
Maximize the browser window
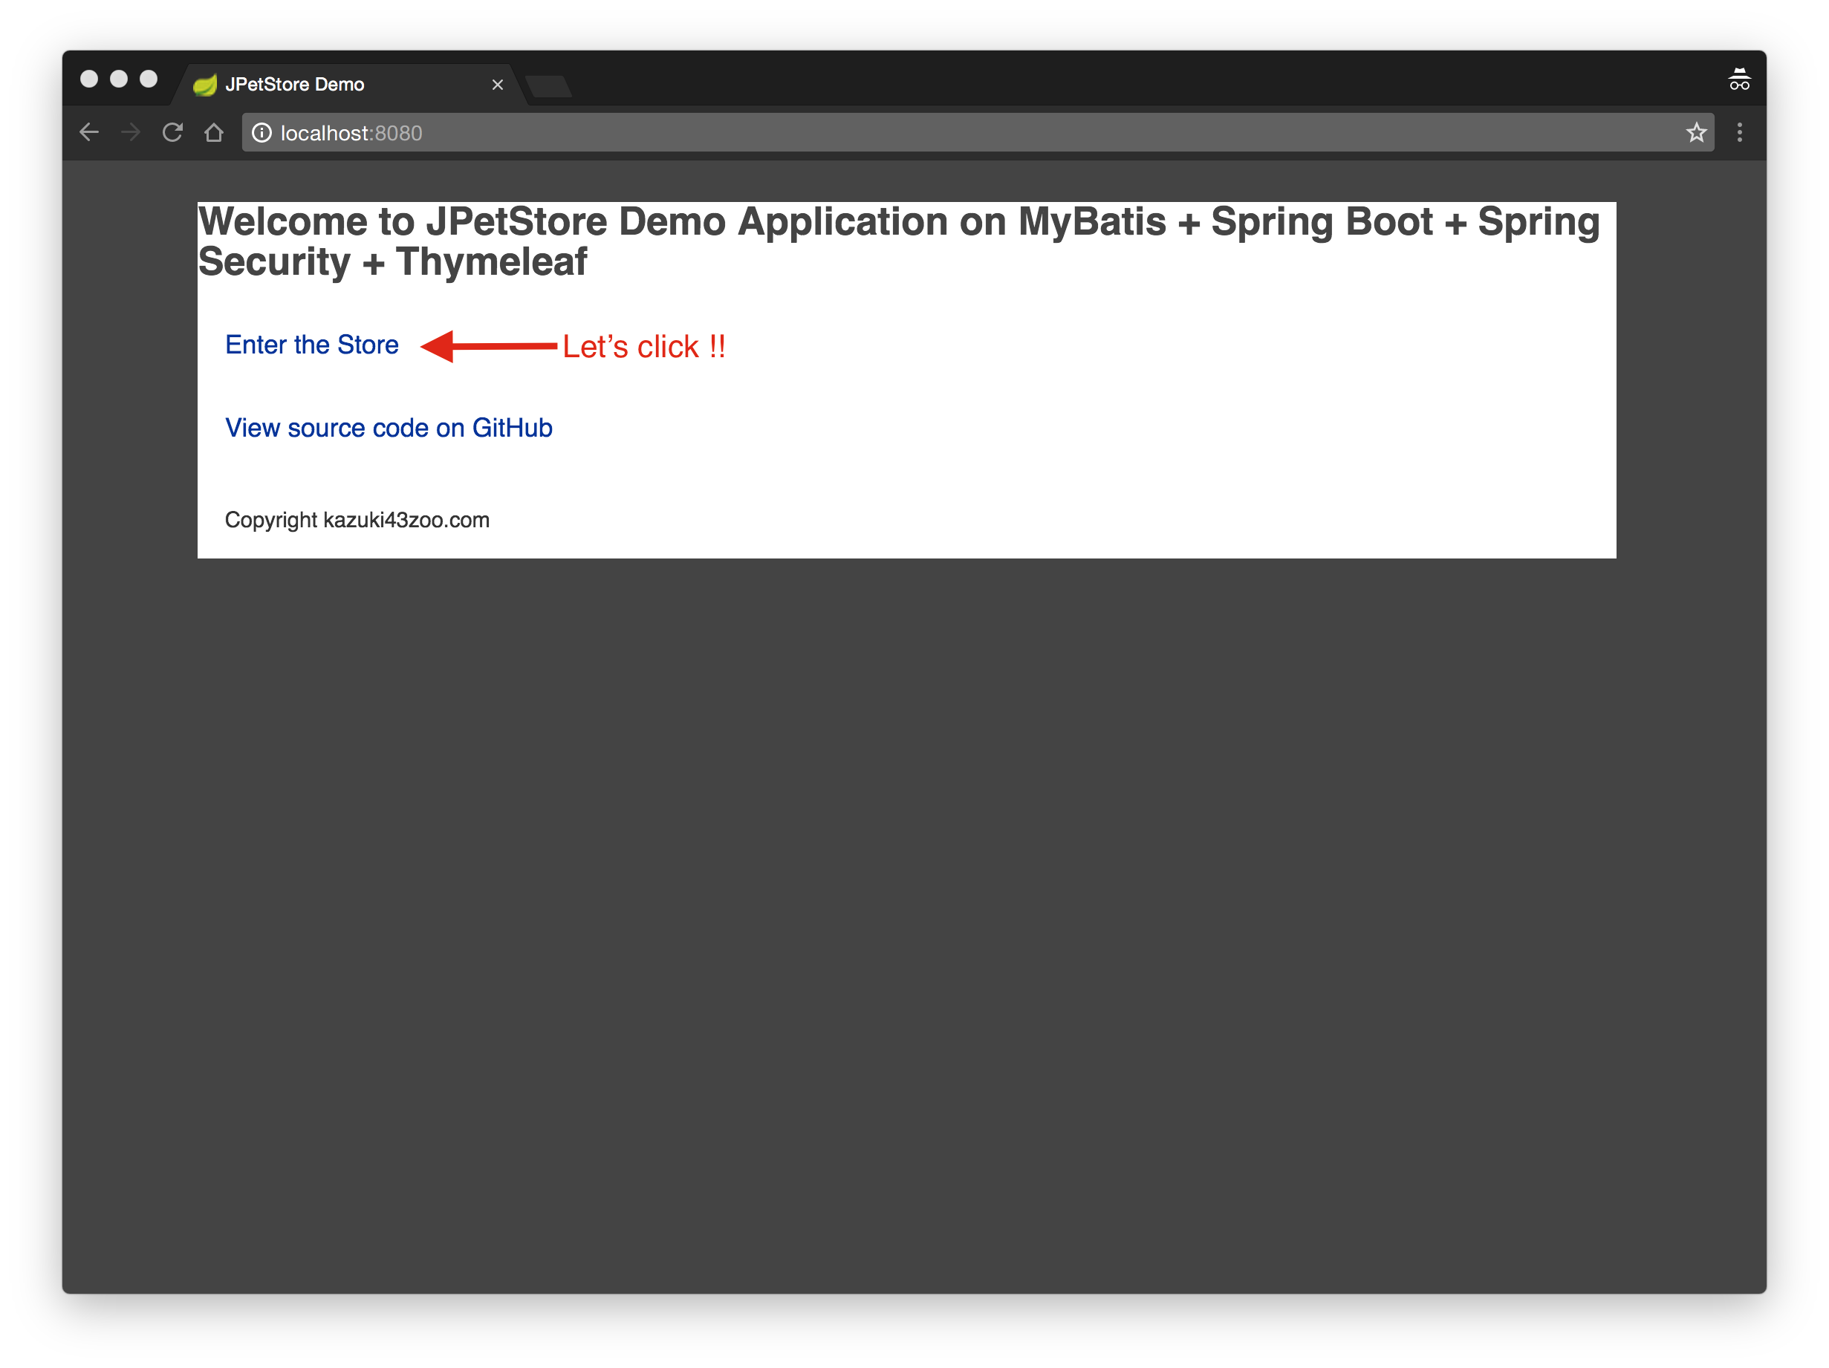[149, 79]
